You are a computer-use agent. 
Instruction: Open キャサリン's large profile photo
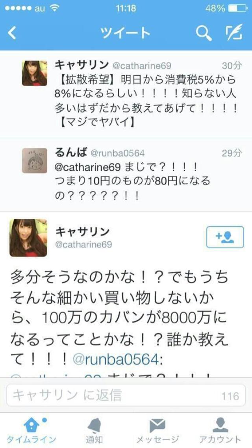pos(28,238)
